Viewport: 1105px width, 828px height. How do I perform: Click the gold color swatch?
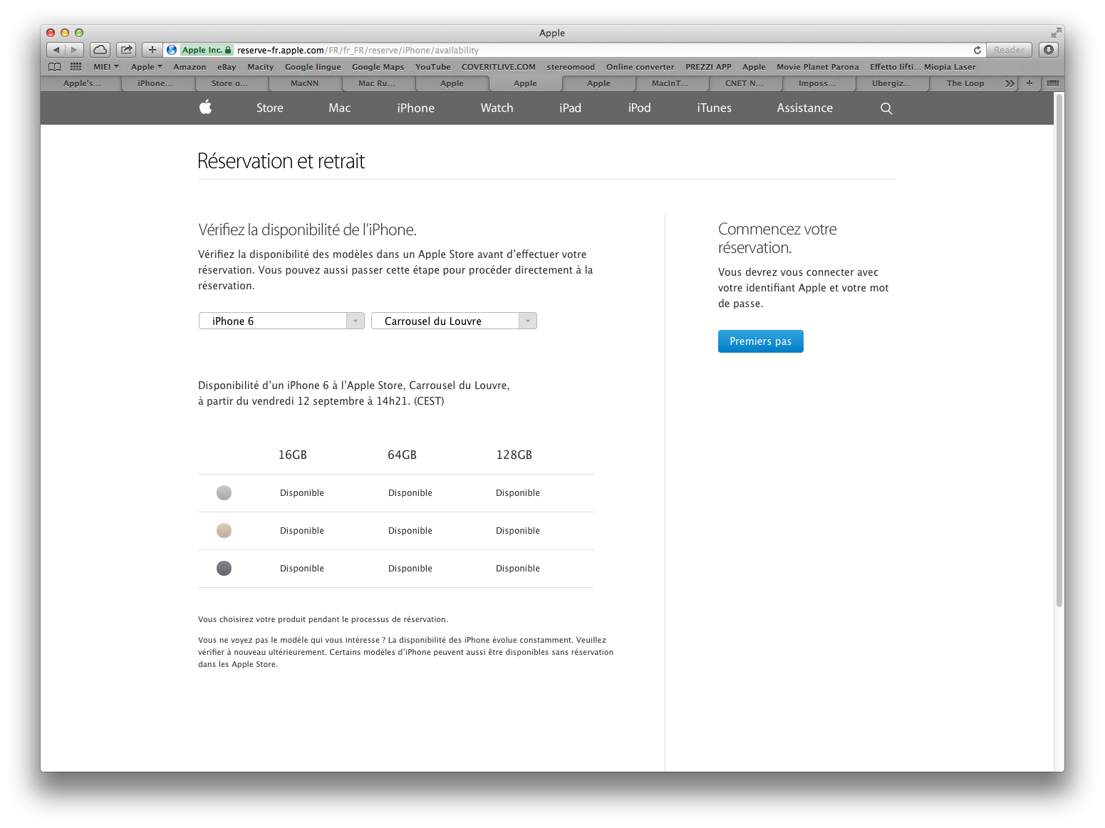(224, 530)
